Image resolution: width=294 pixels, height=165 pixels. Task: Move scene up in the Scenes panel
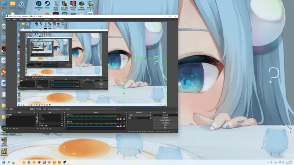click(14, 129)
